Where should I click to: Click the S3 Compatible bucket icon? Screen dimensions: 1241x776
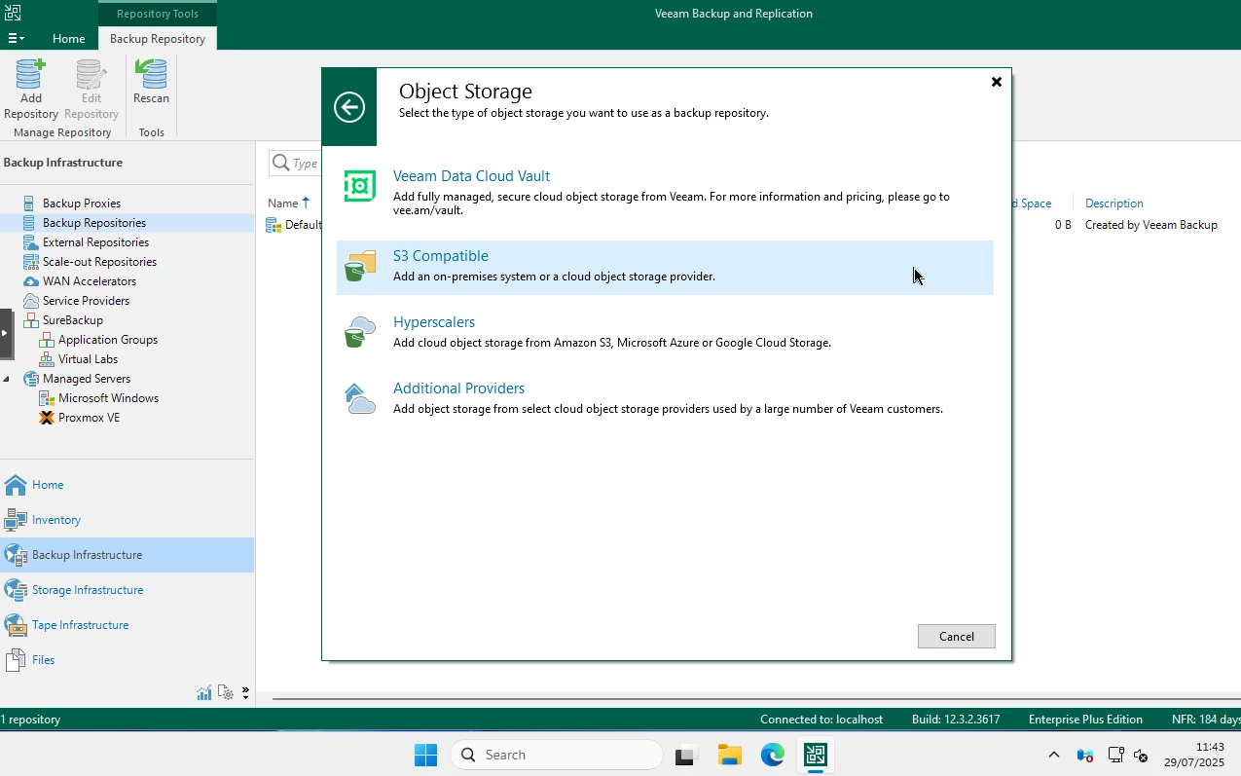360,266
